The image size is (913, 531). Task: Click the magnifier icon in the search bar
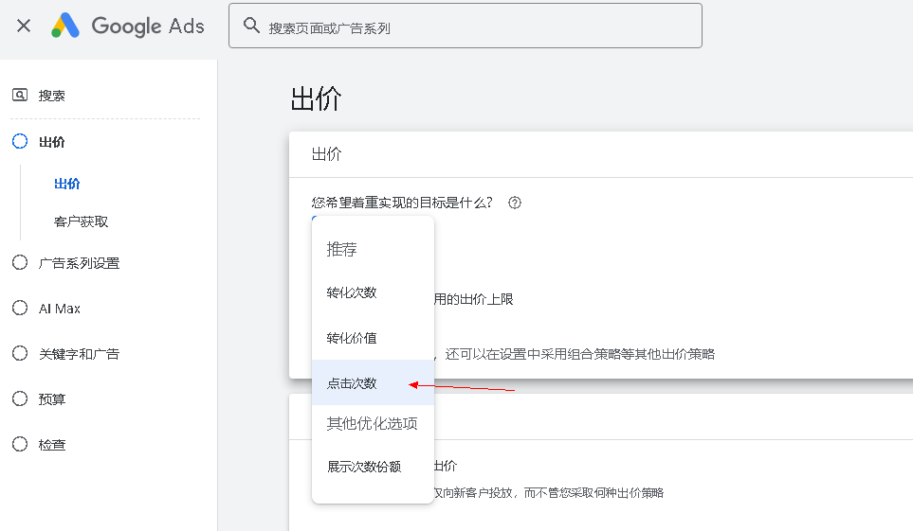[251, 26]
